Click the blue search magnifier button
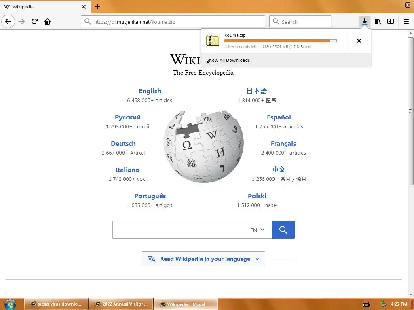Viewport: 414px width, 310px height. tap(283, 230)
